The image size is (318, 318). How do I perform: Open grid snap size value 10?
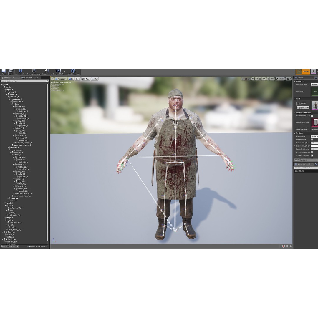click(264, 79)
